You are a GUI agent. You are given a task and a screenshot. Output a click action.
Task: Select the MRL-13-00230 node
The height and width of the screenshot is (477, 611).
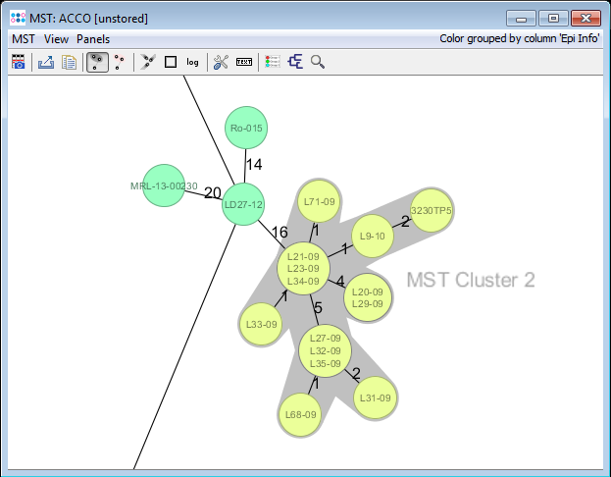point(164,185)
